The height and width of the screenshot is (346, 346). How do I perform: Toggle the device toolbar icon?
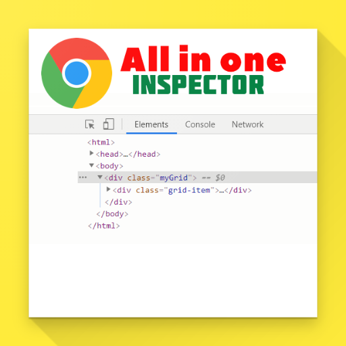tap(109, 124)
